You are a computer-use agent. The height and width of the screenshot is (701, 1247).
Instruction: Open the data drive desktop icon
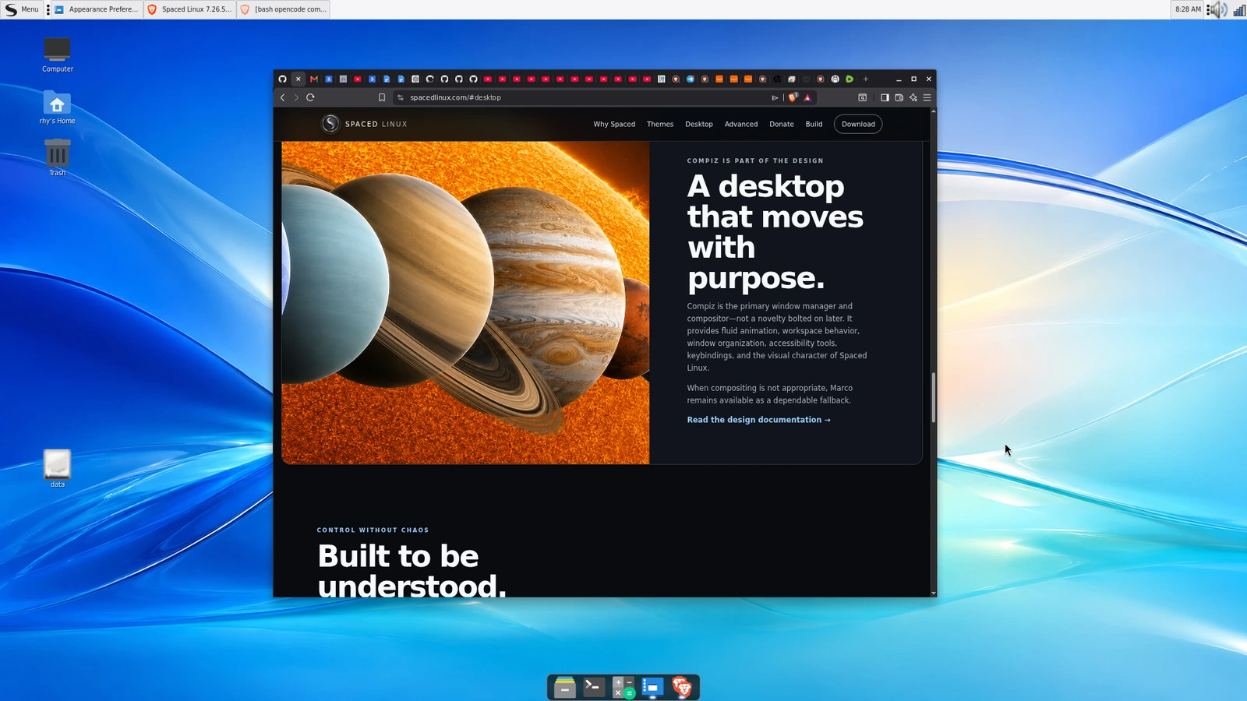coord(57,468)
